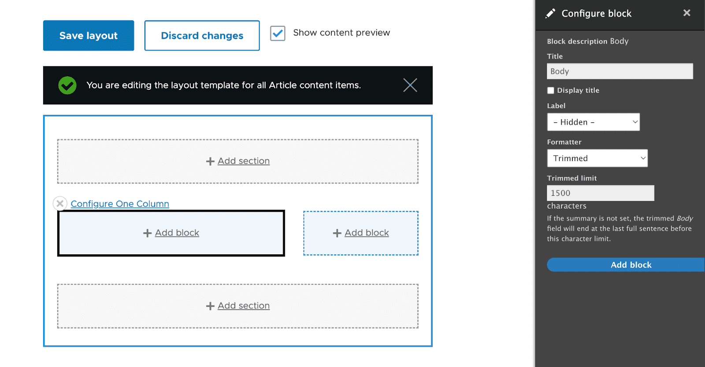
Task: Click the Trimmed limit field showing 1500
Action: [600, 193]
